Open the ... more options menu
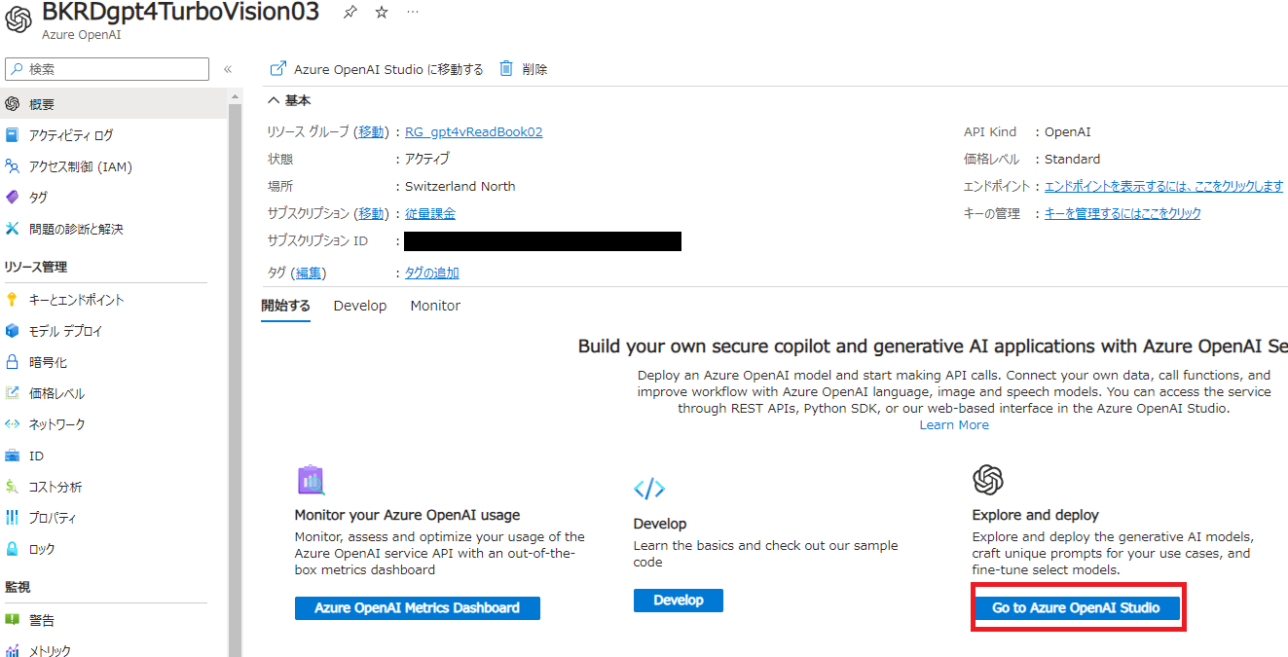 [413, 12]
